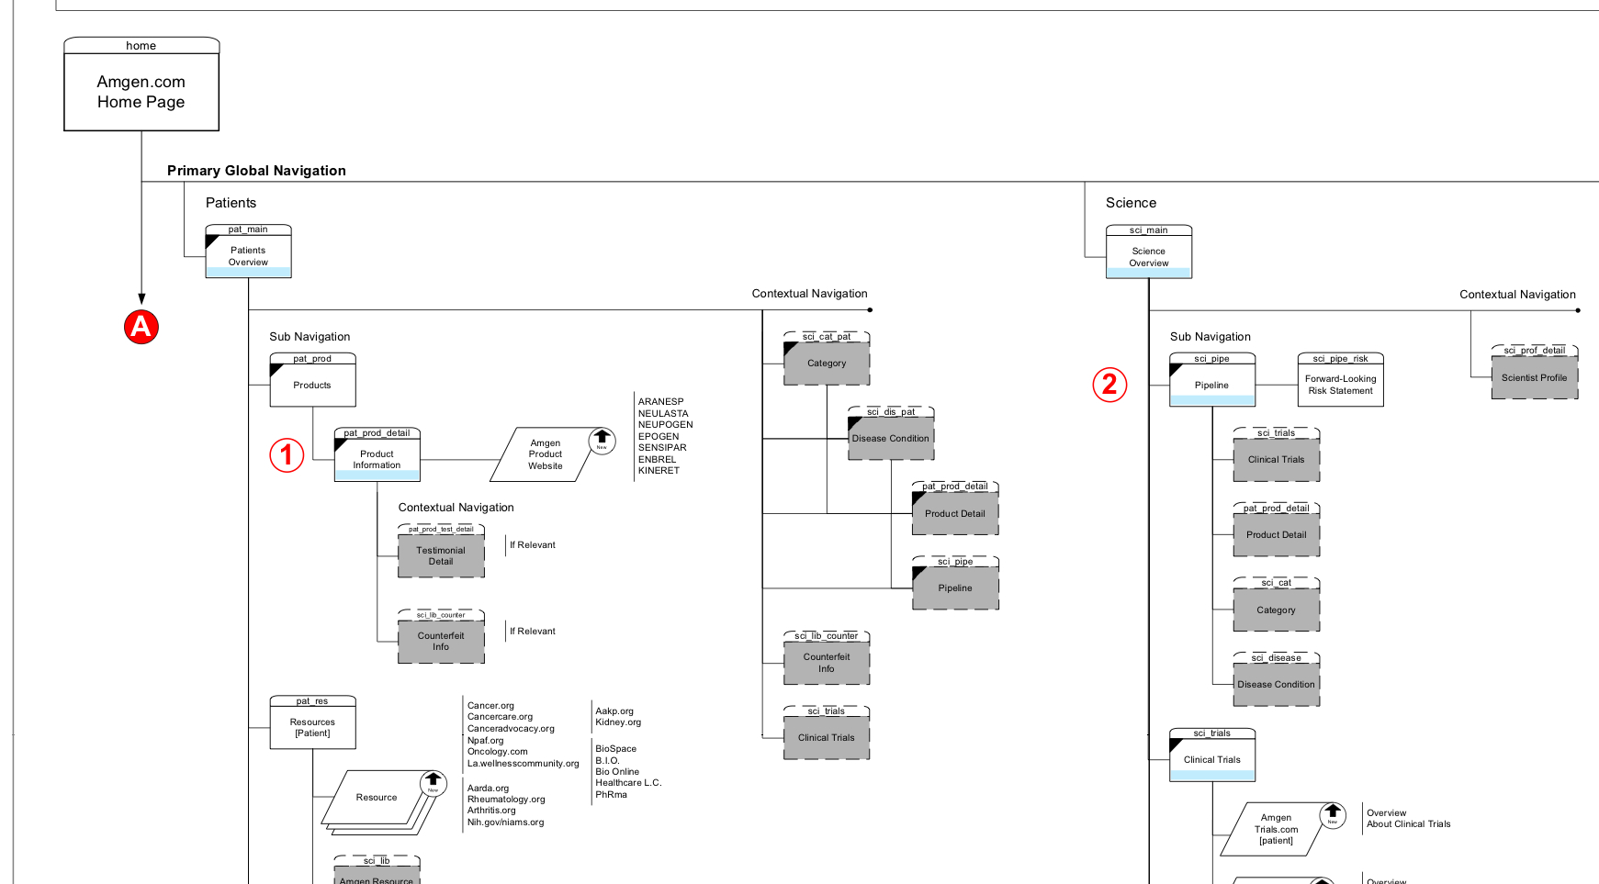The width and height of the screenshot is (1599, 884).
Task: Select the "Primary Global Navigation" heading
Action: coord(256,171)
